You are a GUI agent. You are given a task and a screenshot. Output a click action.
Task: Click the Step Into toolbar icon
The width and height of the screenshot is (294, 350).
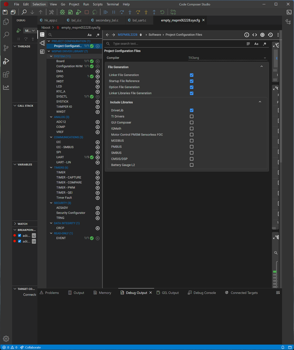point(130,12)
